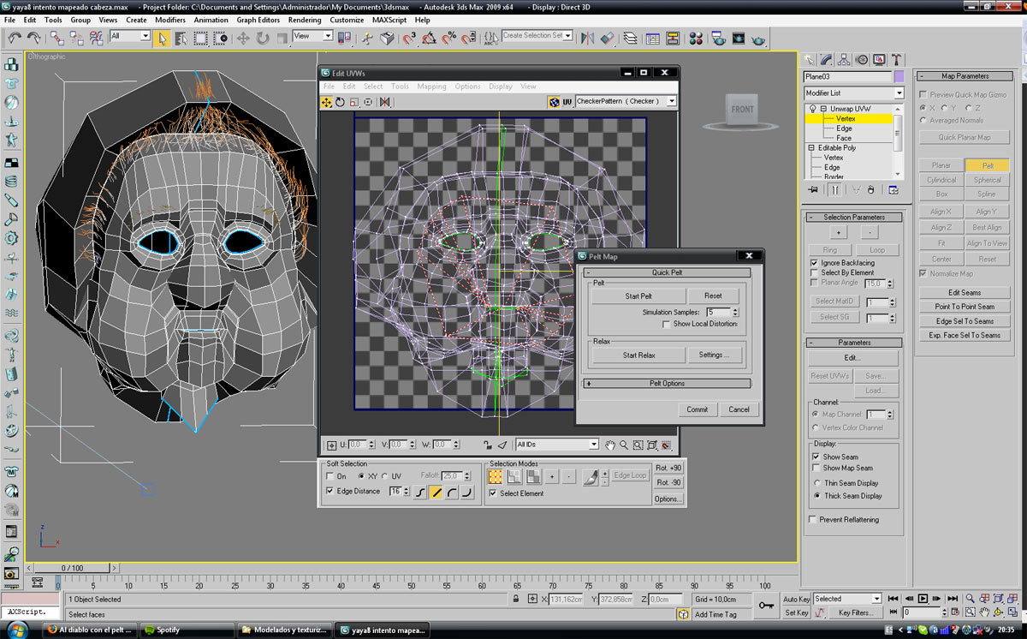The image size is (1027, 639).
Task: Toggle the Ignore Backfacing checkbox
Action: coord(813,263)
